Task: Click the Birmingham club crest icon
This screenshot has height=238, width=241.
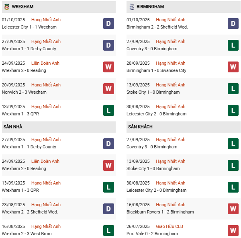Action: 131,7
